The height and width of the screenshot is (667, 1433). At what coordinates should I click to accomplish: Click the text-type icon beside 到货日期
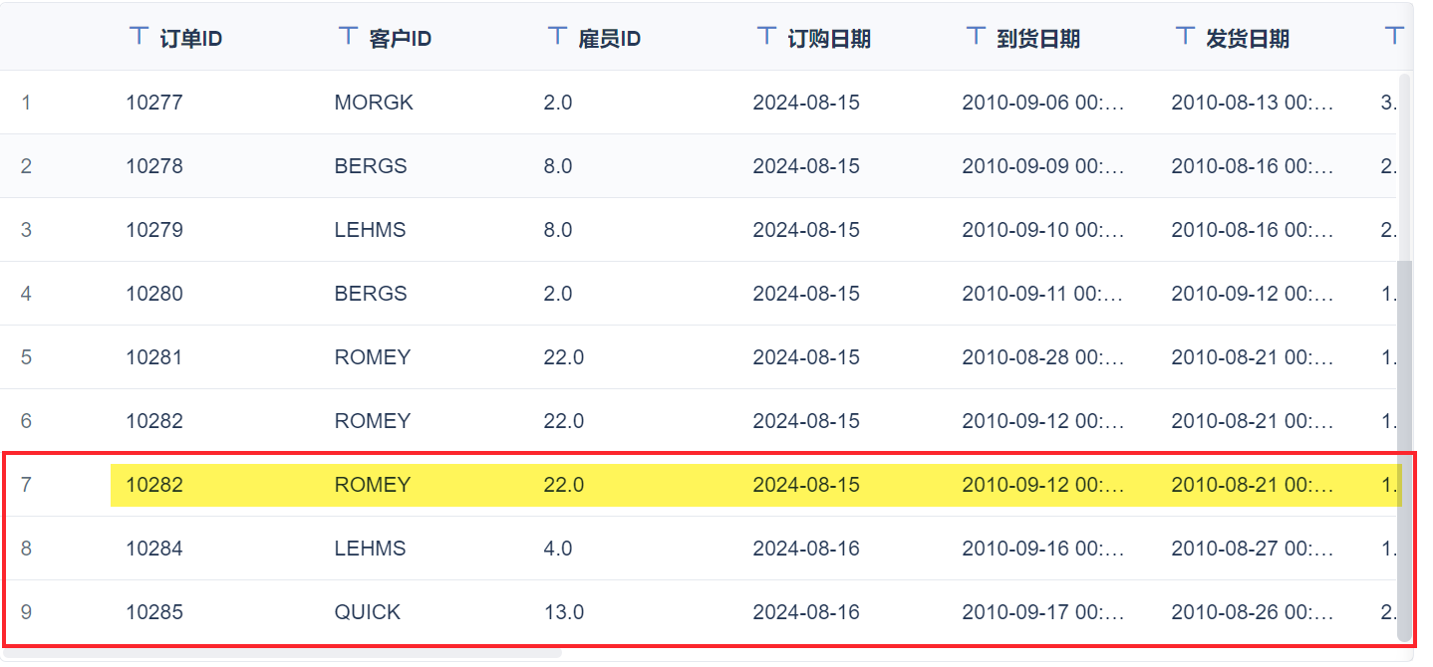976,37
